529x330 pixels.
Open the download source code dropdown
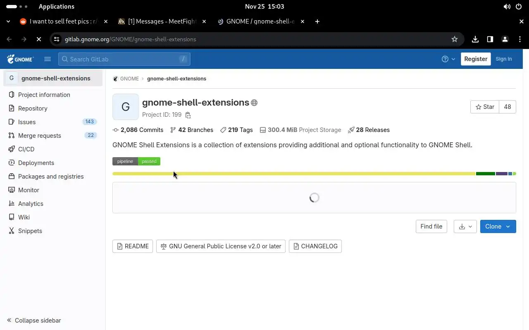[465, 226]
